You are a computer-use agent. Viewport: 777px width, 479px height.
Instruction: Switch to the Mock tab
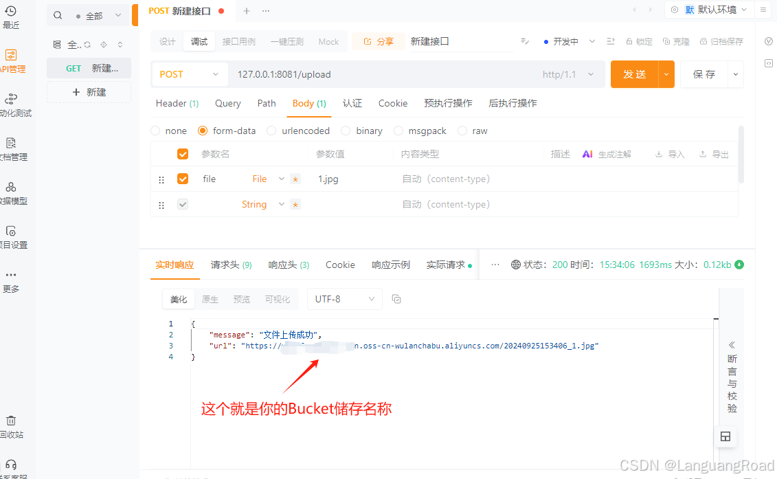click(x=328, y=41)
